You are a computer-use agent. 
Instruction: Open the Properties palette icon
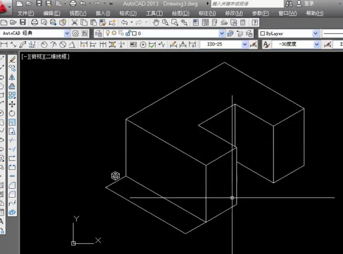click(x=196, y=22)
